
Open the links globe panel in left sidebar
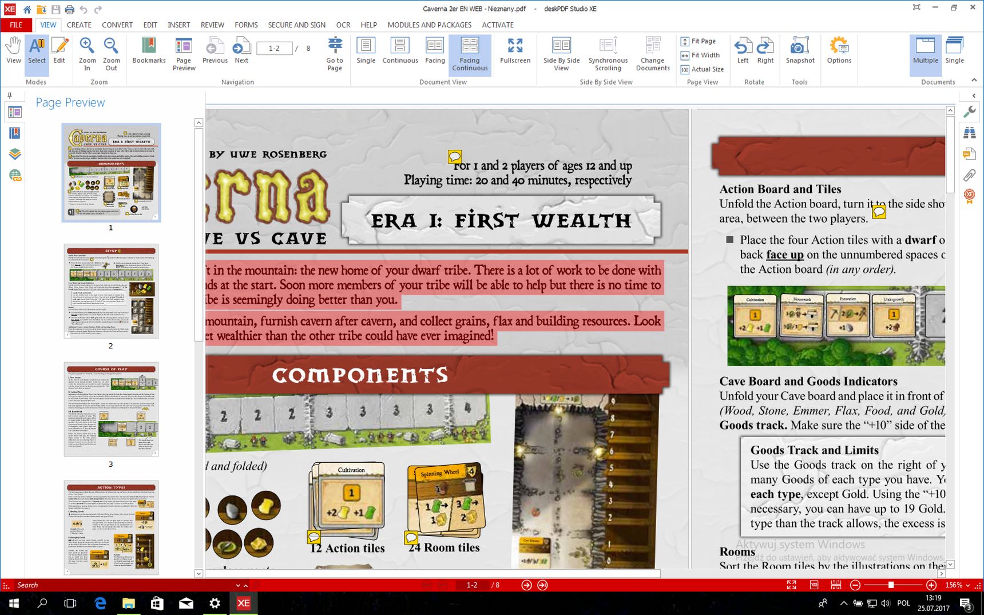click(15, 175)
